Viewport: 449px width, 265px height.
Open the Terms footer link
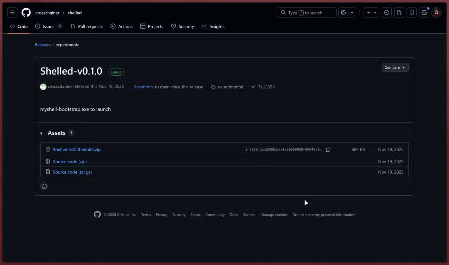(146, 215)
